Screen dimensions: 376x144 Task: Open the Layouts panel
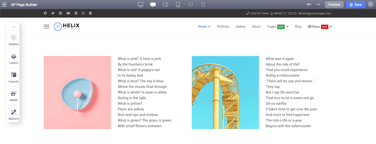click(x=14, y=77)
